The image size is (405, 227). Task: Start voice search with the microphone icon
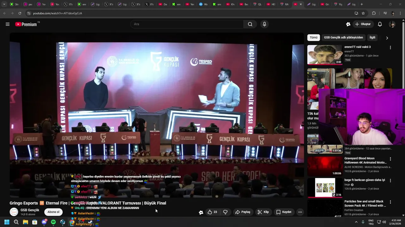265,24
